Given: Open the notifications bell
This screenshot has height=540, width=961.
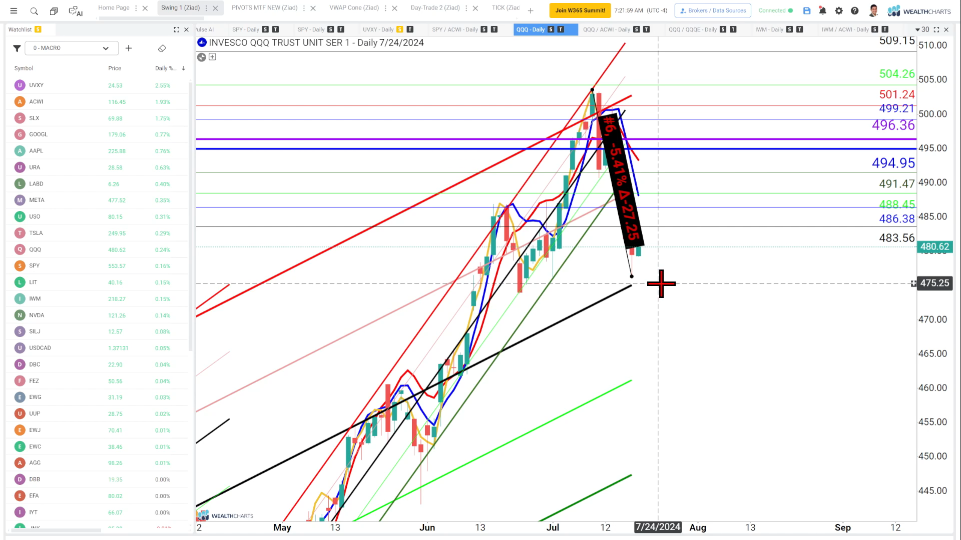Looking at the screenshot, I should 823,10.
